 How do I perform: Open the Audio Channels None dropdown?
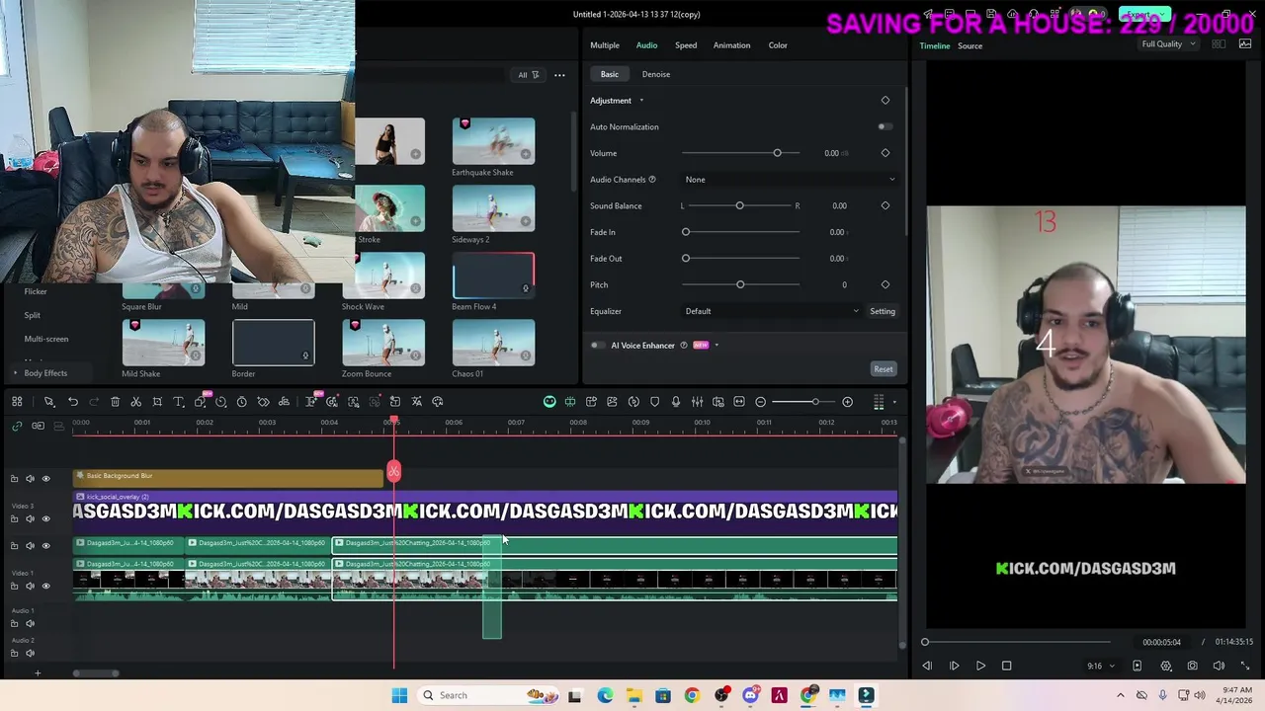(790, 180)
